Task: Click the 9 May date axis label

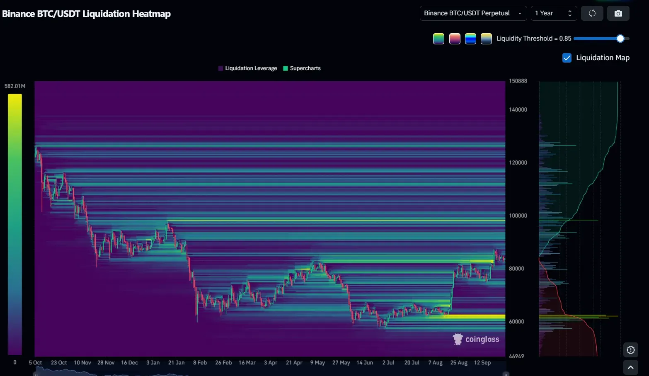Action: coord(317,363)
